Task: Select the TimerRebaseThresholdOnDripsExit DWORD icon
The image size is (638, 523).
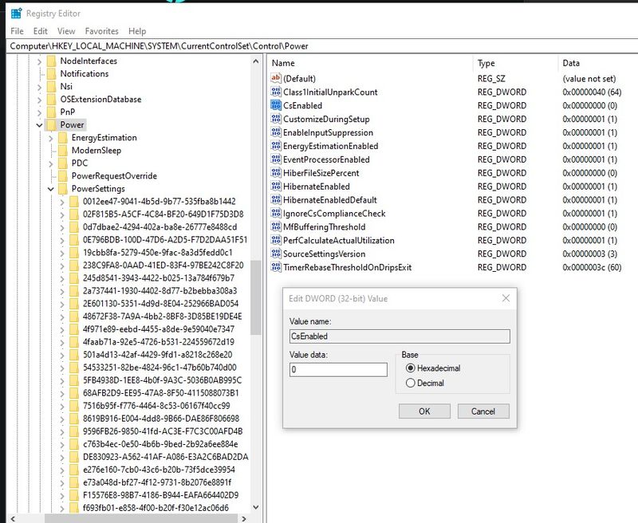Action: (276, 267)
